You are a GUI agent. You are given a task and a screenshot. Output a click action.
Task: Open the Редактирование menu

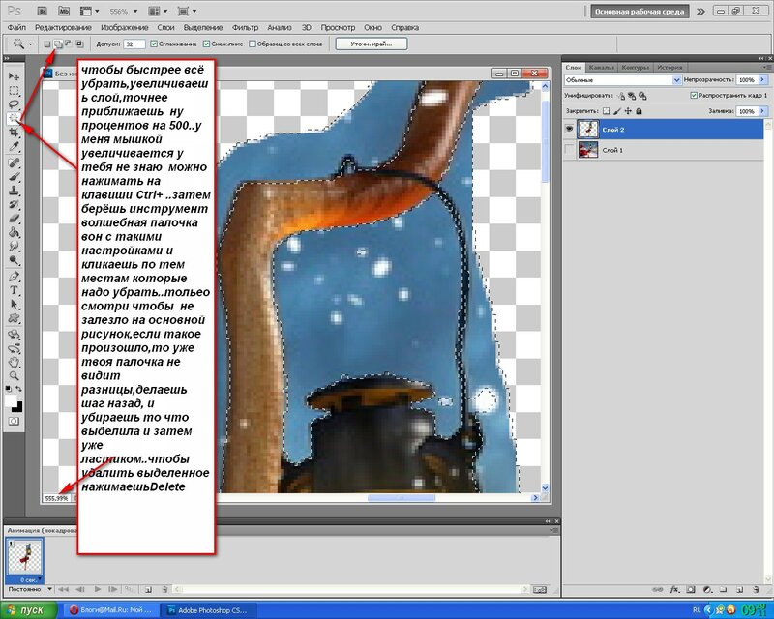click(x=63, y=28)
